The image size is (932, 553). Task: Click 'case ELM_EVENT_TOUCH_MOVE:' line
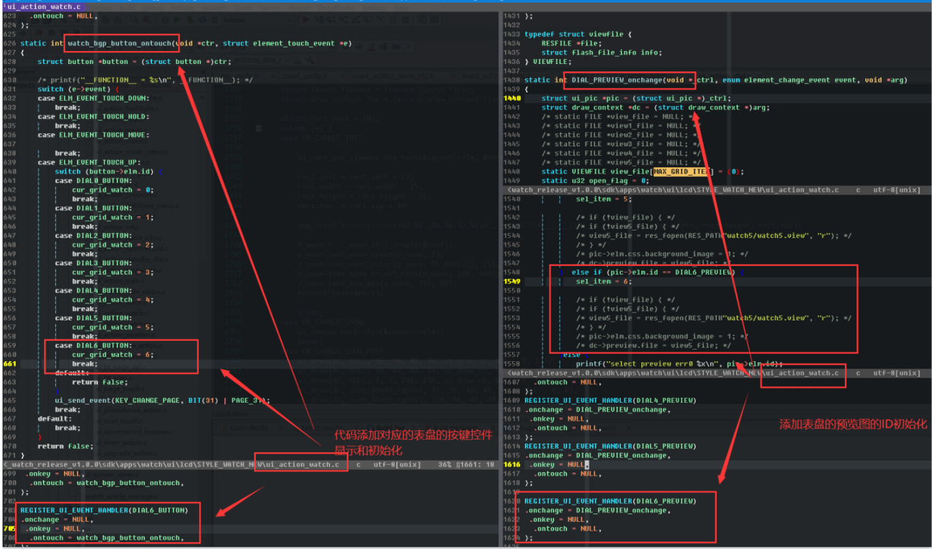[93, 135]
